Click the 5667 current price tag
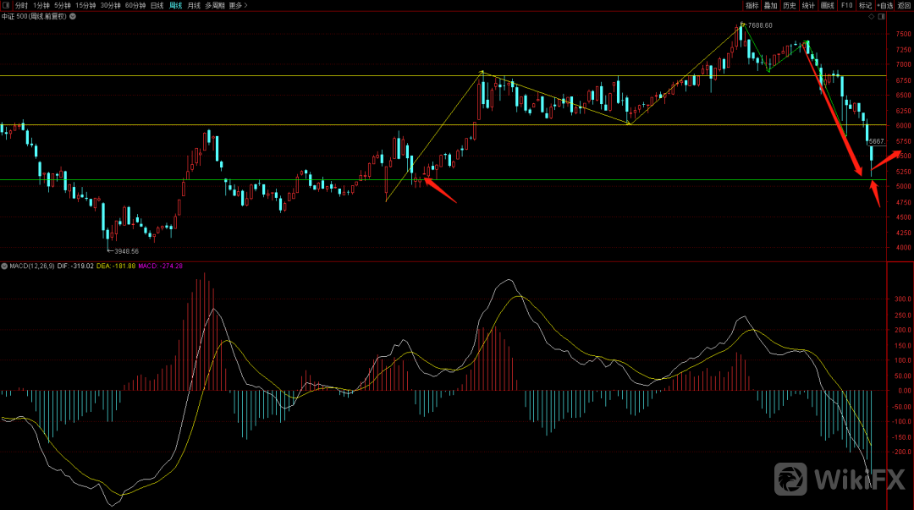 [x=877, y=141]
